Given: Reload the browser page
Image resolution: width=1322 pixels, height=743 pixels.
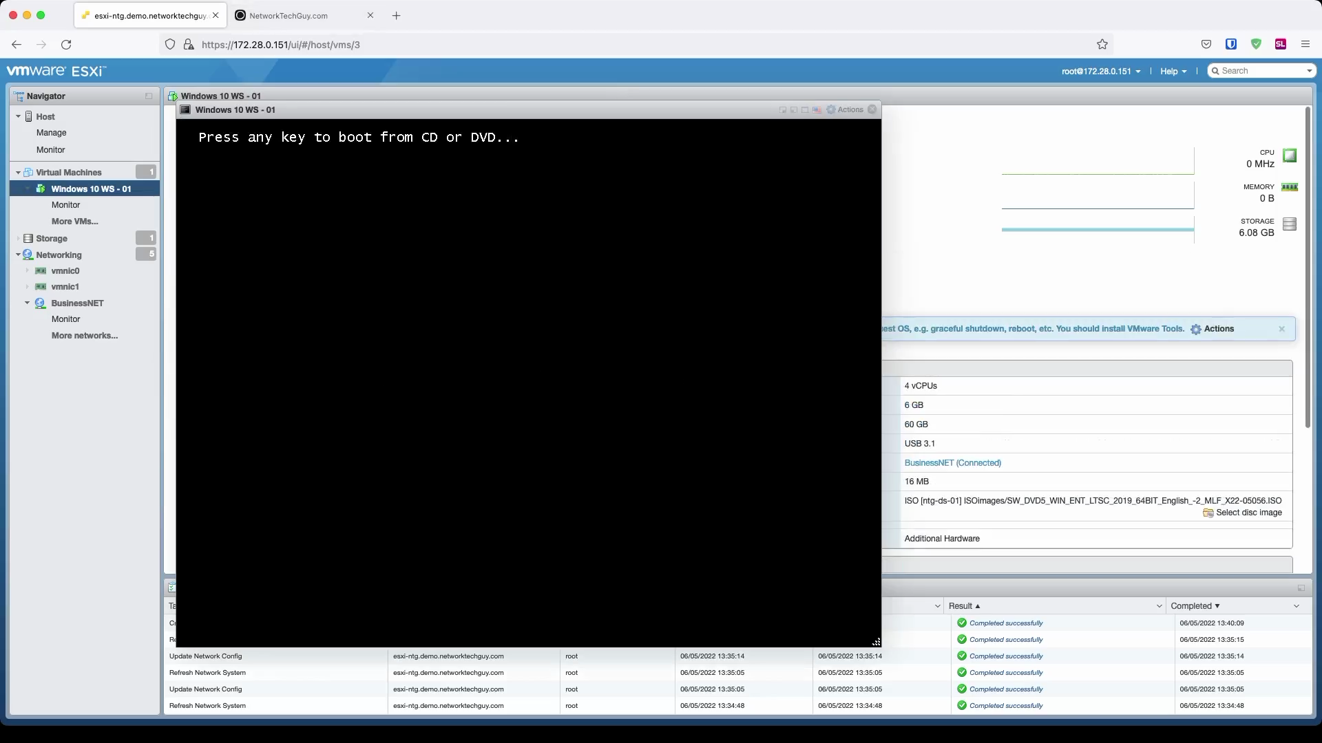Looking at the screenshot, I should tap(66, 45).
